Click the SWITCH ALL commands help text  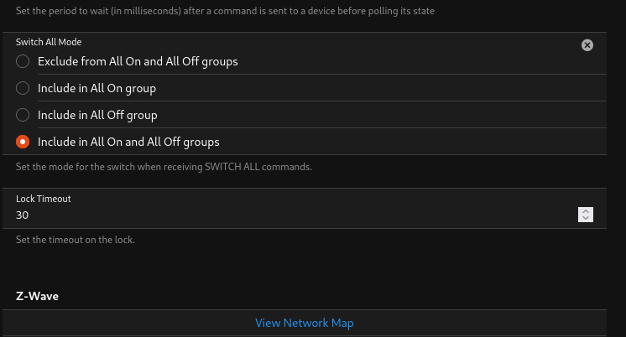[x=164, y=167]
